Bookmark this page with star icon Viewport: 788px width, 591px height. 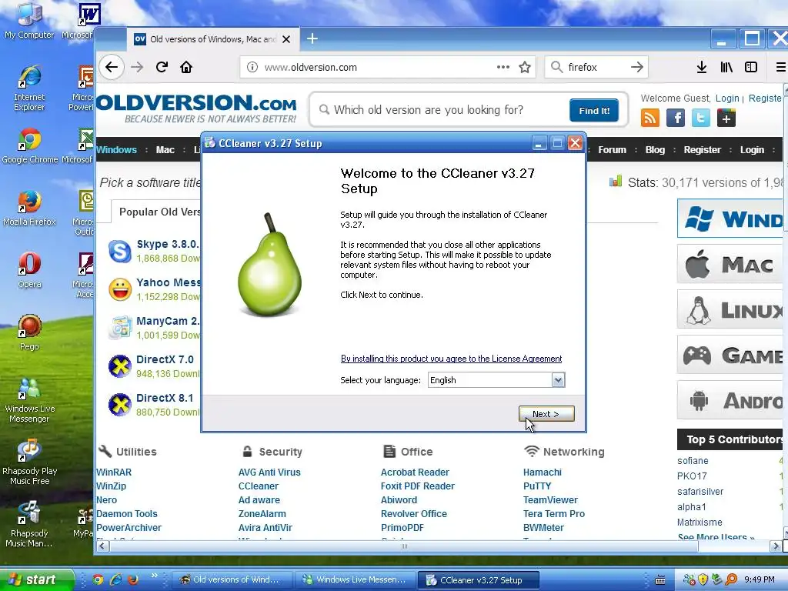pos(525,67)
